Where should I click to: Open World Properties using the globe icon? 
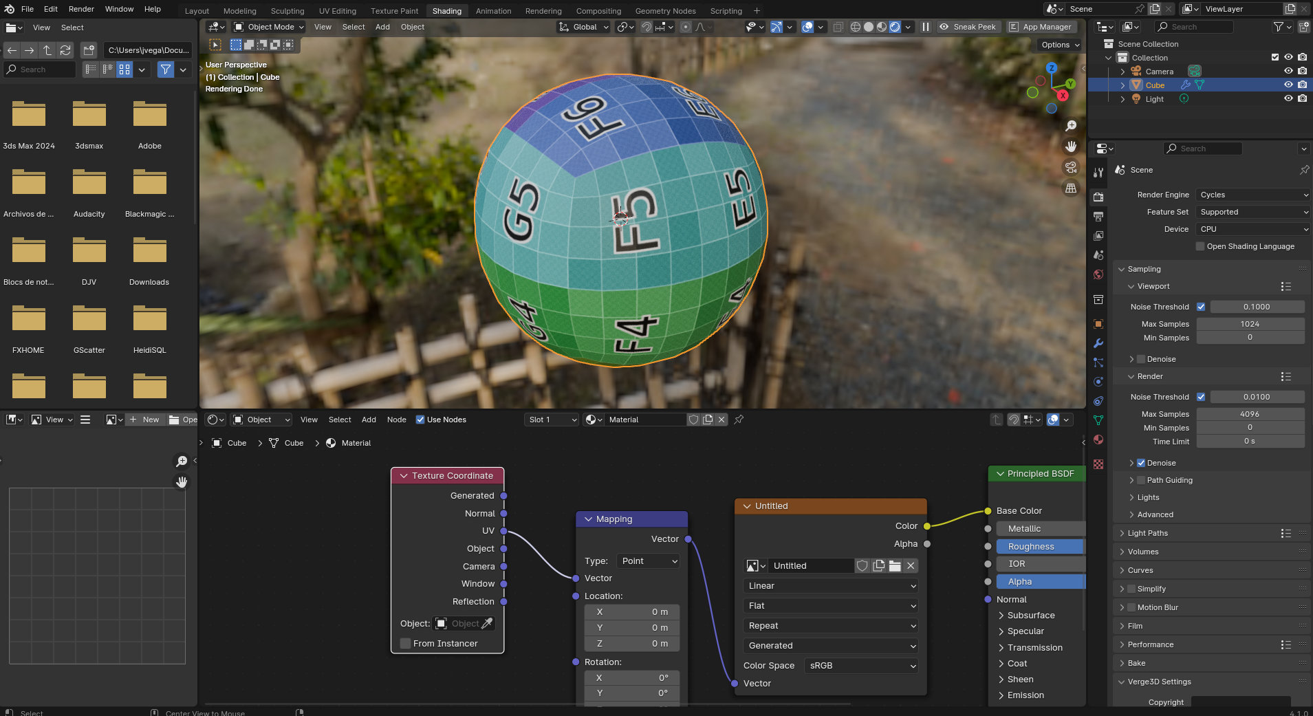tap(1098, 276)
